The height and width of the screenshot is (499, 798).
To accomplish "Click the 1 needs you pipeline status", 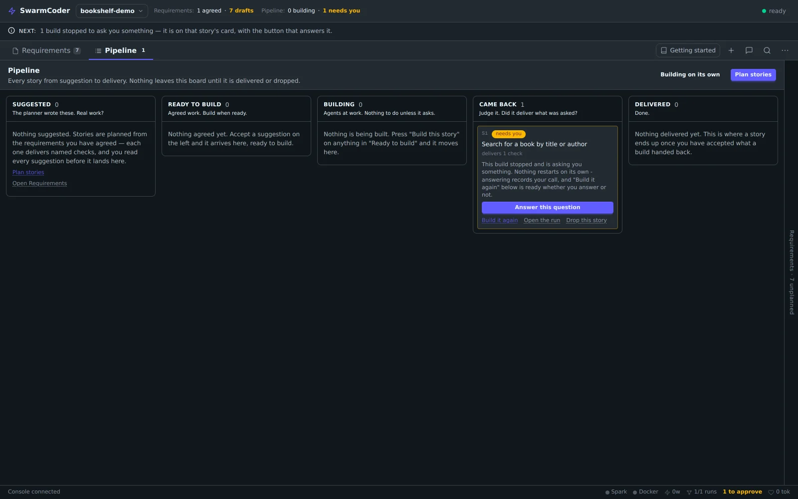I will (x=341, y=10).
